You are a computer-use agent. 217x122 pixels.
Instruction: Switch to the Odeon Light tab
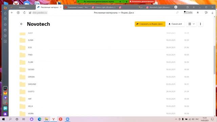point(104,7)
